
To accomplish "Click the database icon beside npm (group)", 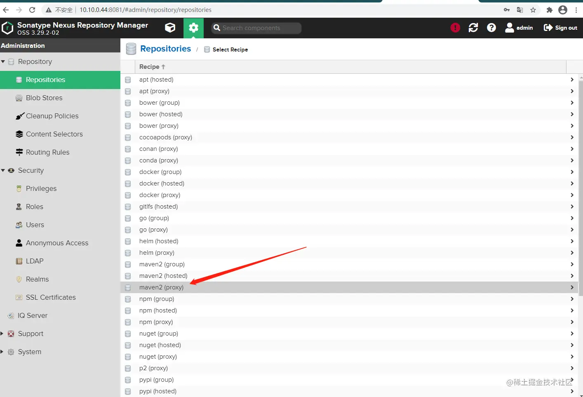I will pos(128,299).
